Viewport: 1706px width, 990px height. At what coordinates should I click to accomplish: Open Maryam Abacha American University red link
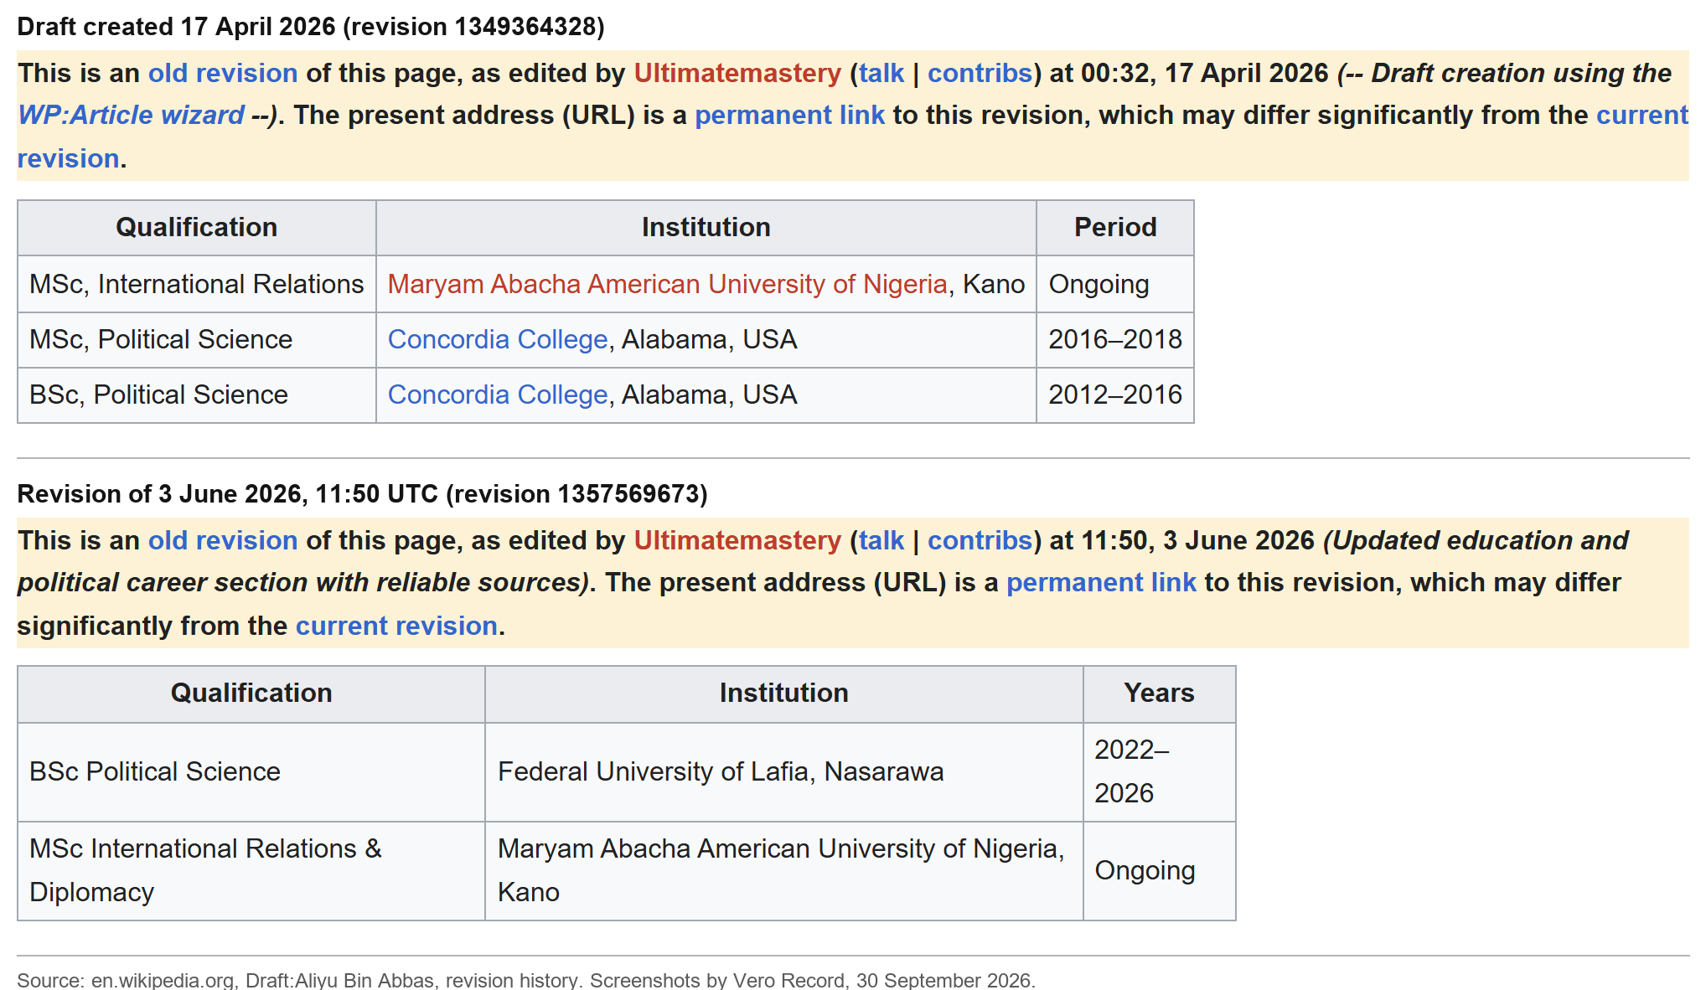[667, 285]
